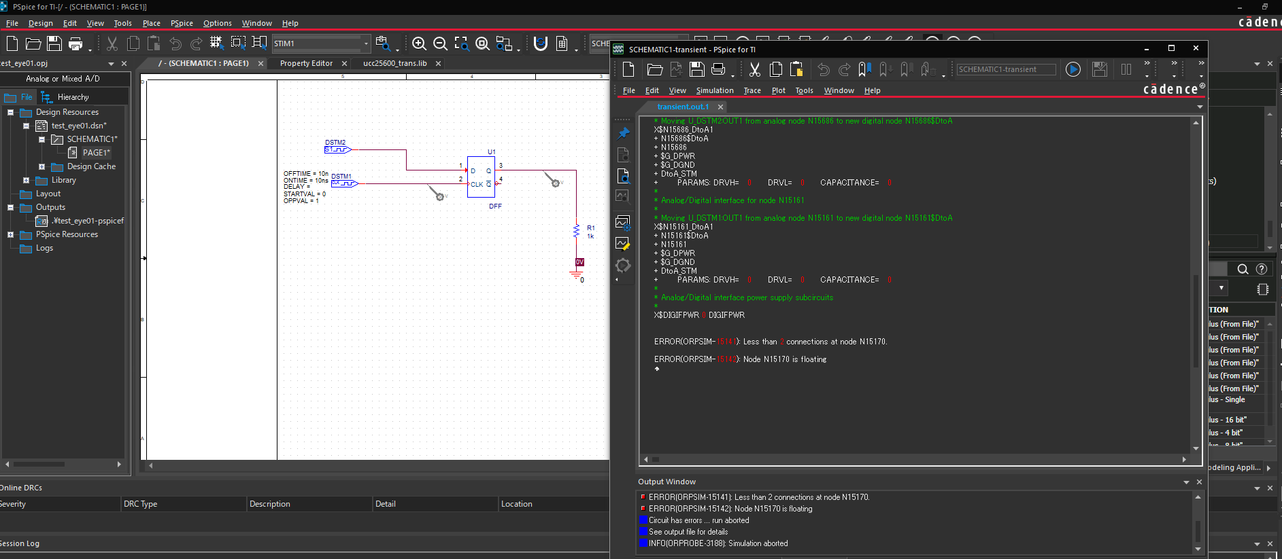Screen dimensions: 1282x559
Task: Select DFF component U1 on schematic
Action: point(481,177)
